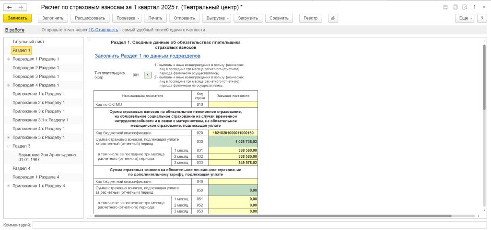Open print preview magnifier icon
491x230 pixels.
pyautogui.click(x=464, y=8)
